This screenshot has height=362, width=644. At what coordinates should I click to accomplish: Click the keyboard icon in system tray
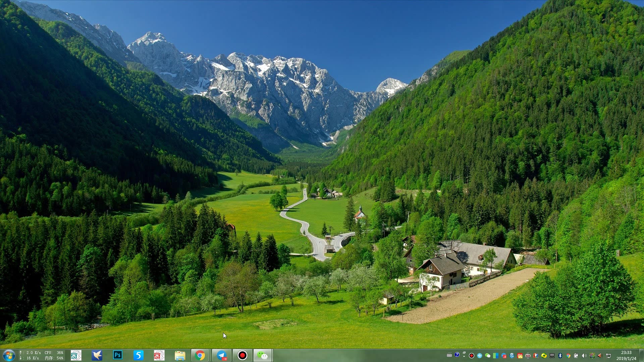point(449,355)
